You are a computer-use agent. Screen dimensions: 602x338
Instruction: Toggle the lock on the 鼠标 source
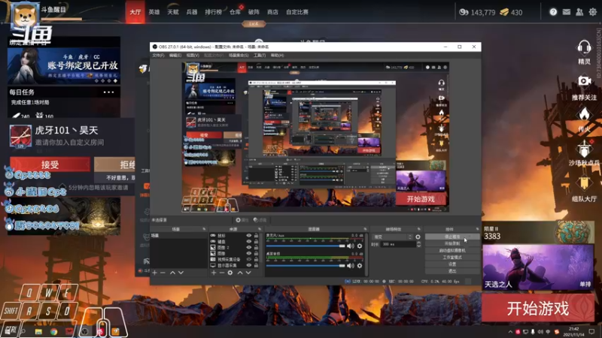(x=256, y=236)
